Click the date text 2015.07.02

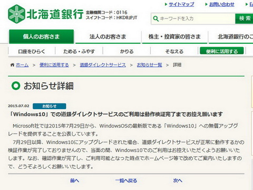[x=18, y=106]
